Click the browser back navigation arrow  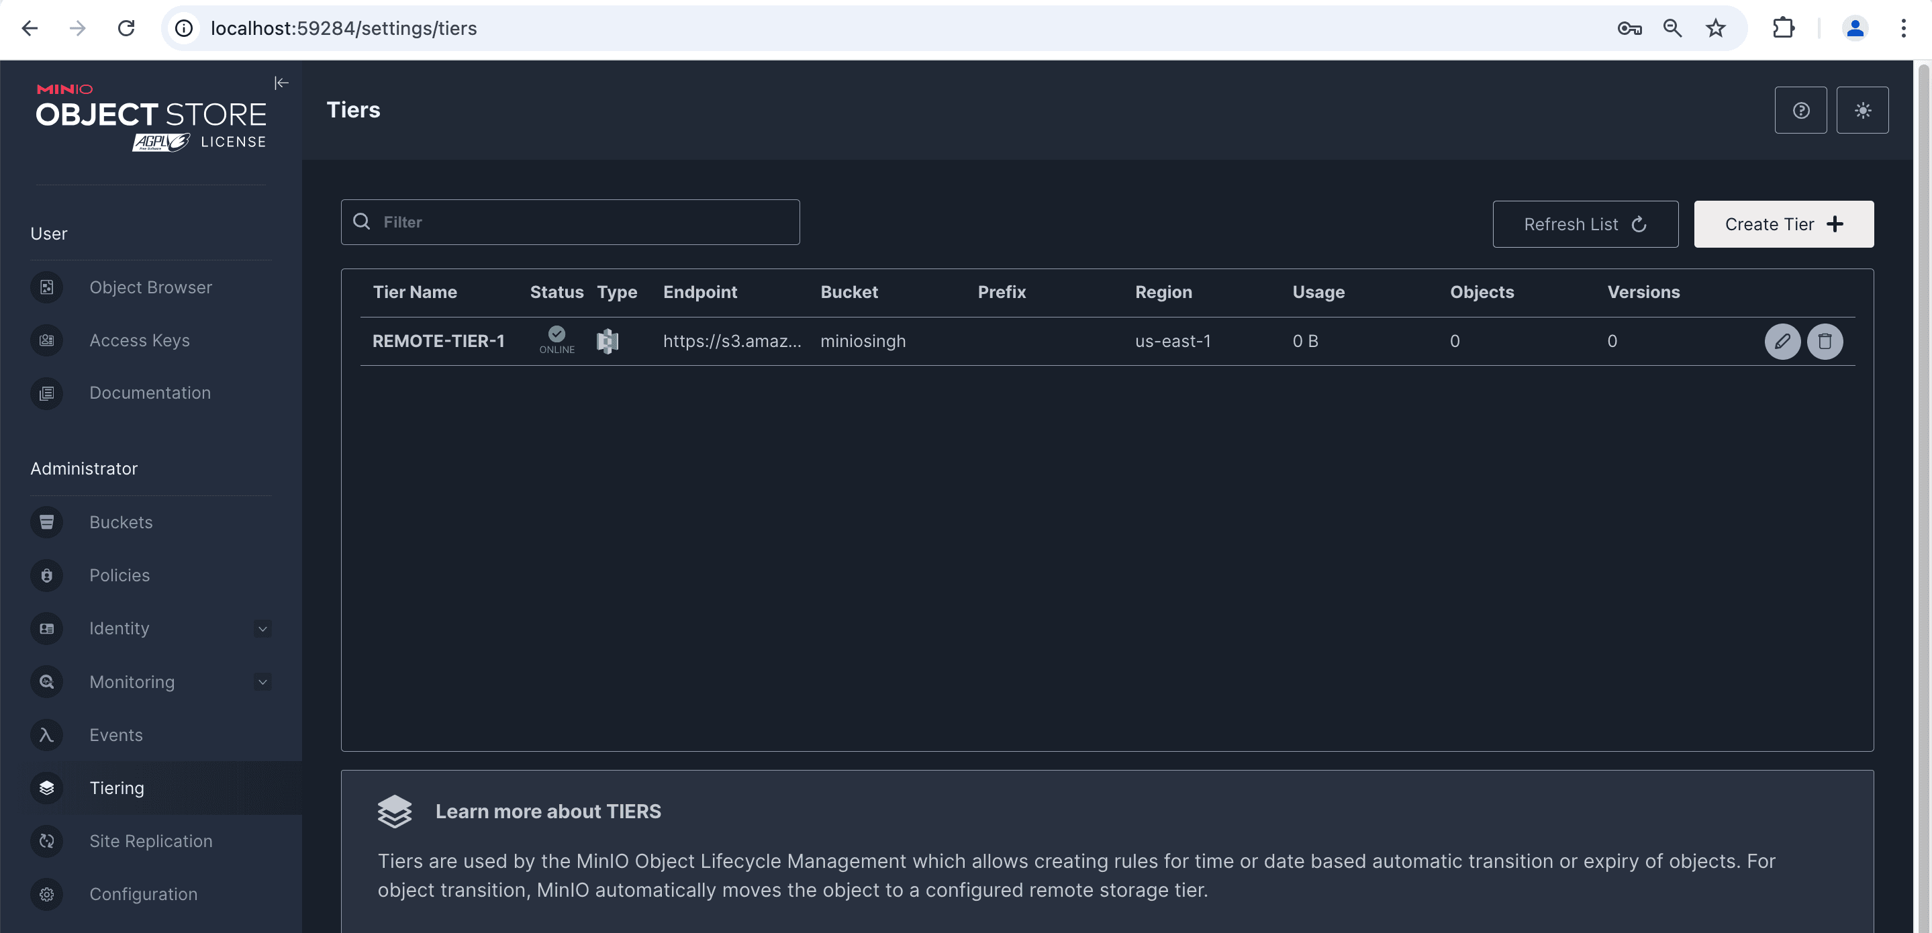(27, 27)
